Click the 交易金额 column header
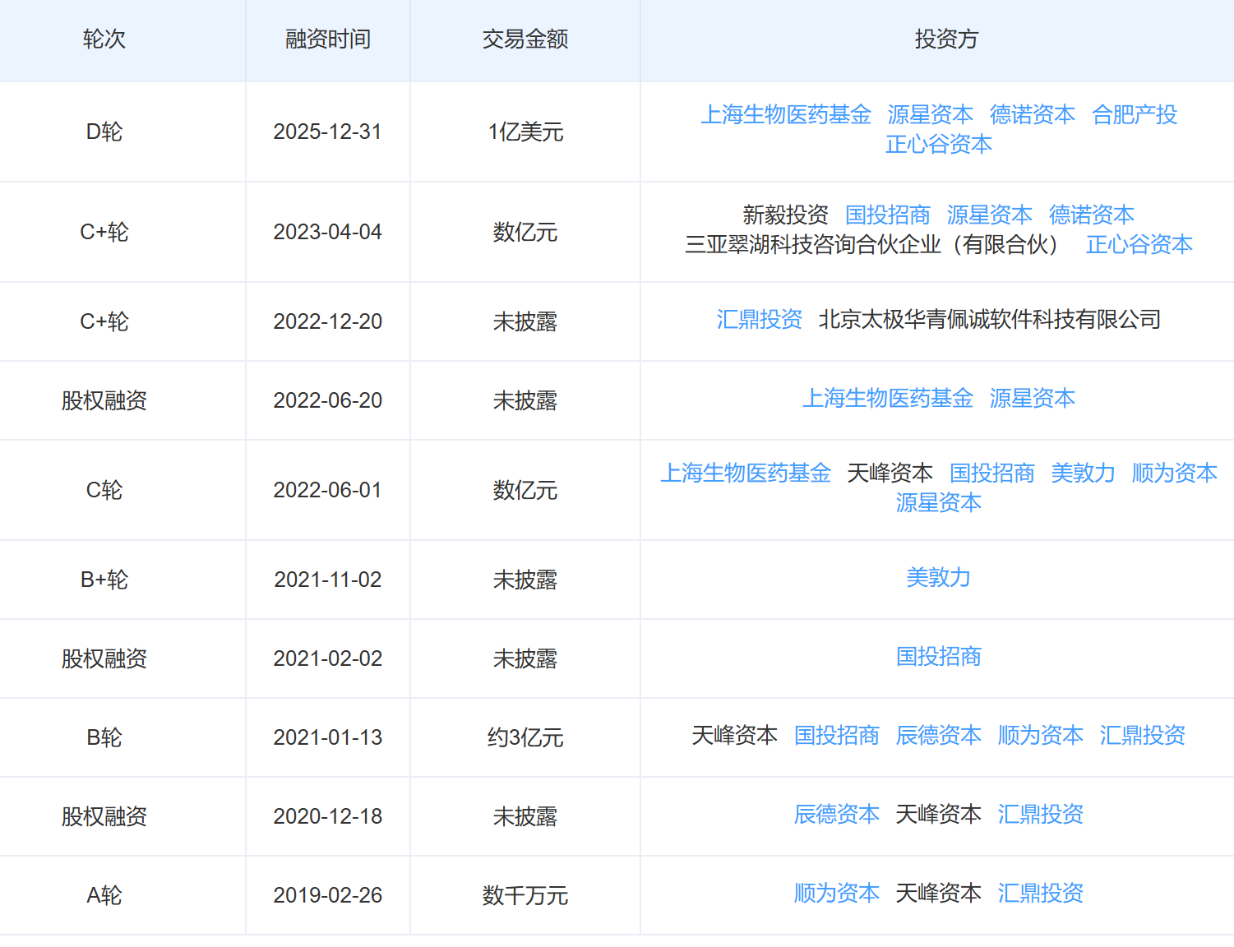Screen dimensions: 1234x947 click(x=525, y=39)
